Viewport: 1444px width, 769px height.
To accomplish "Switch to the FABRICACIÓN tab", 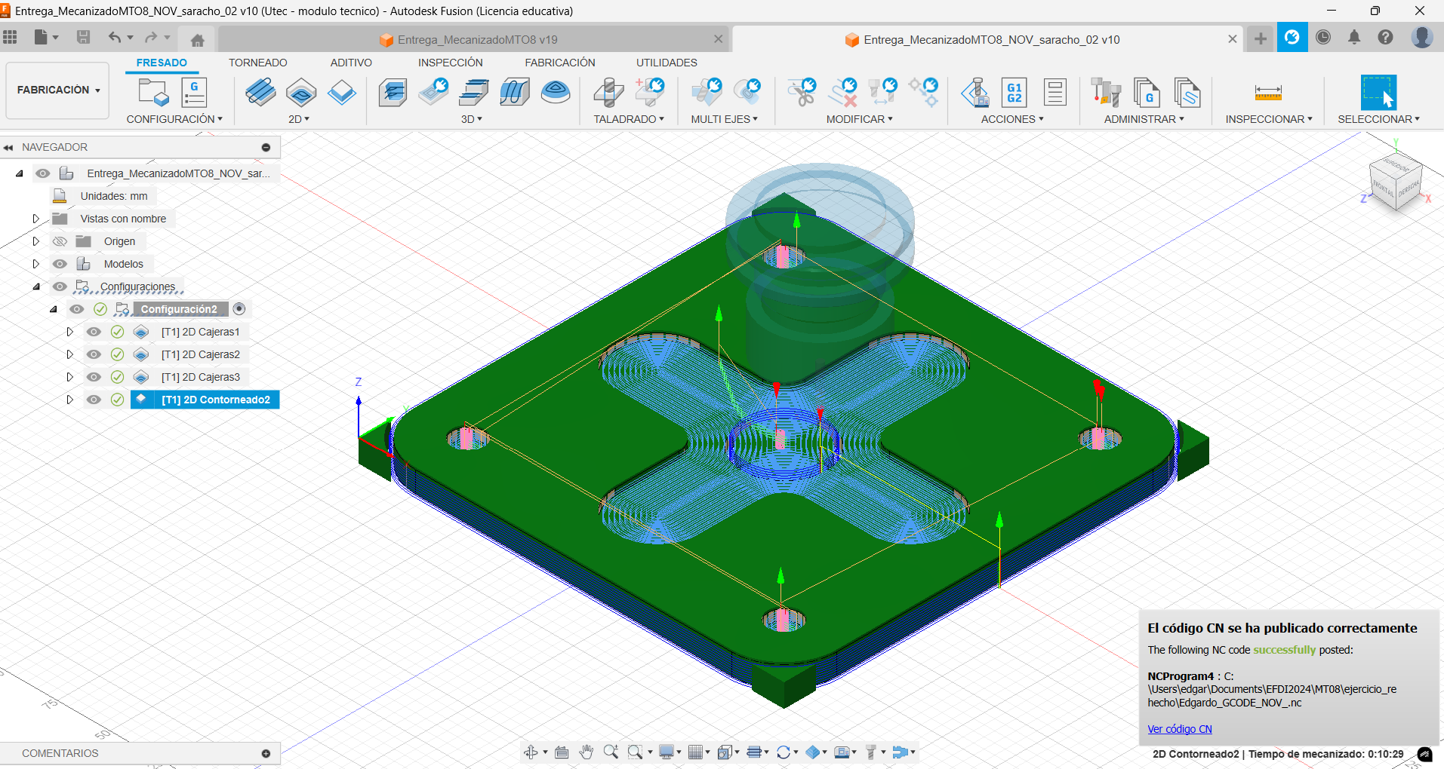I will [560, 63].
